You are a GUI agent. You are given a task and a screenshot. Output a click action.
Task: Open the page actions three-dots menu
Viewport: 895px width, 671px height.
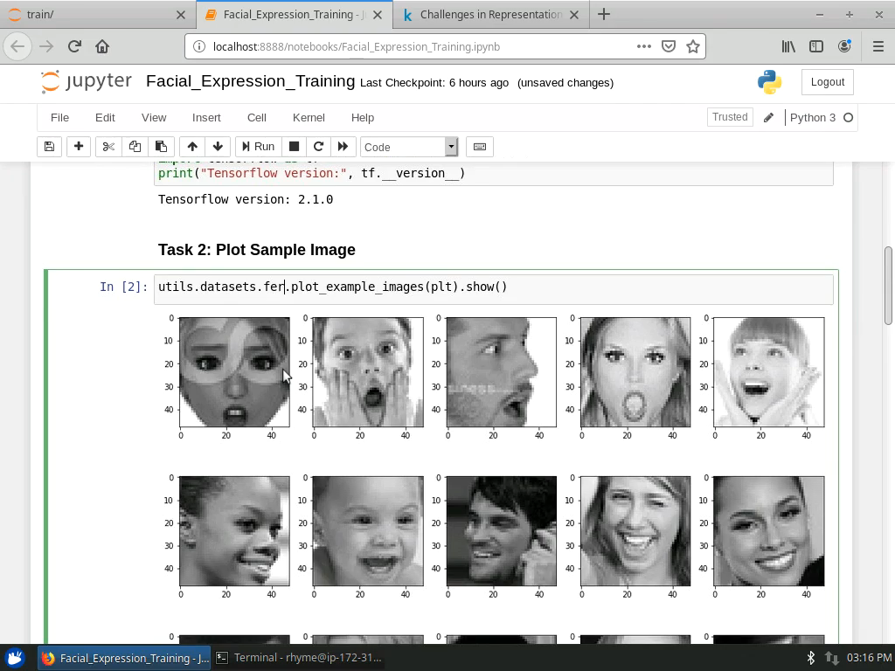click(643, 46)
